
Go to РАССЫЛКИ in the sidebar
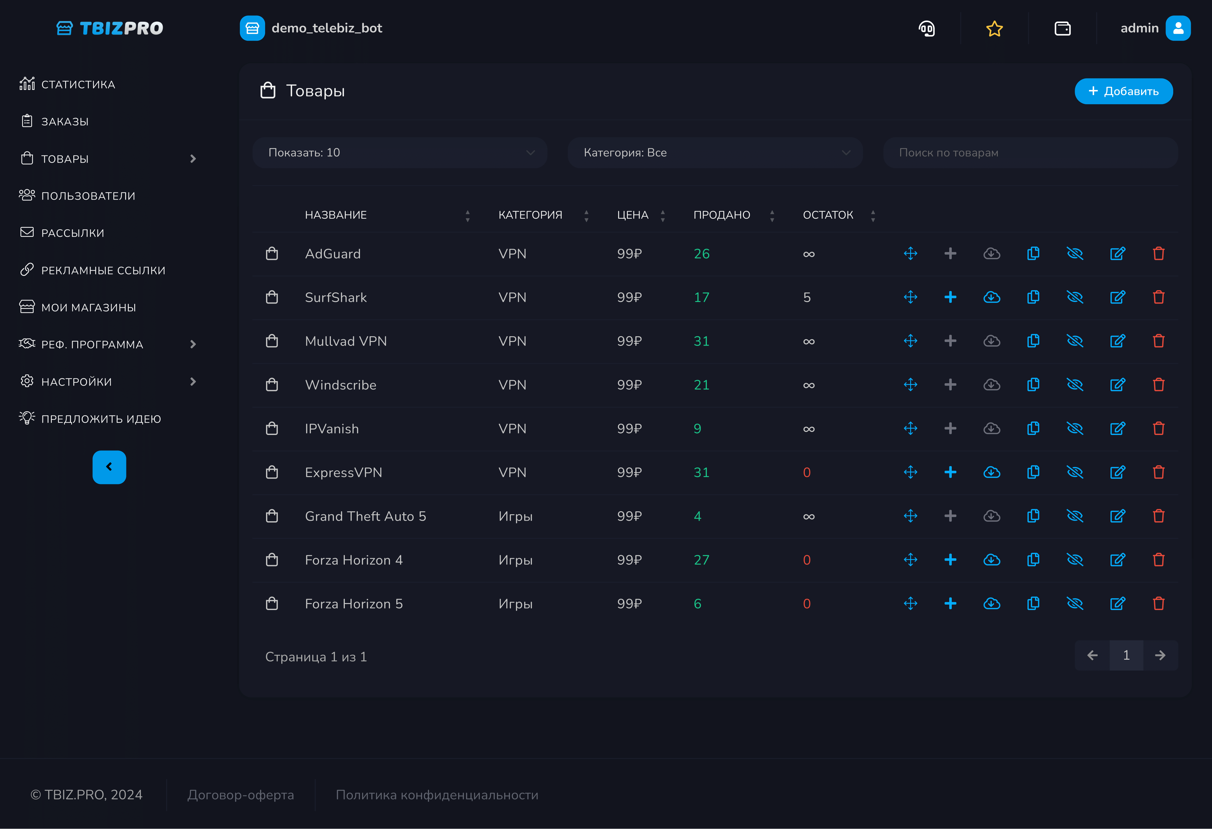[x=72, y=233]
